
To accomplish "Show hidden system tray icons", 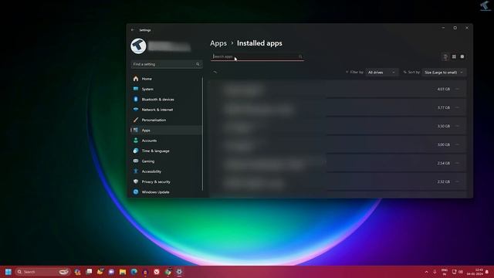I will pos(426,272).
